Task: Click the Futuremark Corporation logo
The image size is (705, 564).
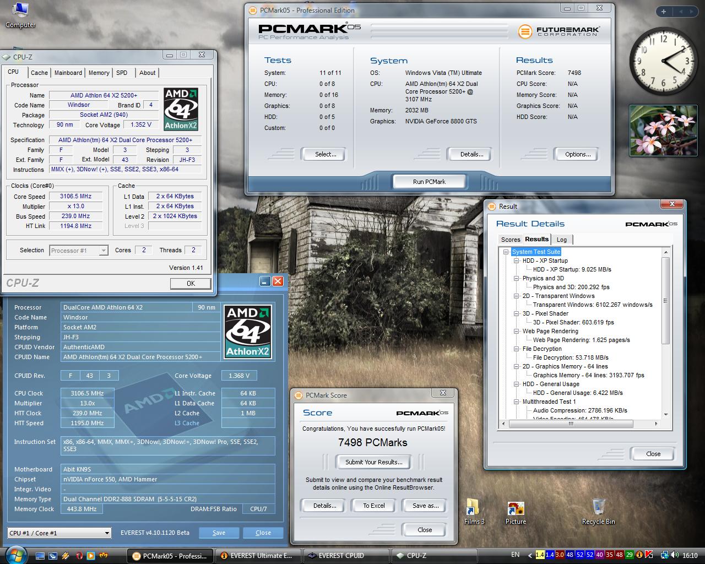Action: [558, 31]
